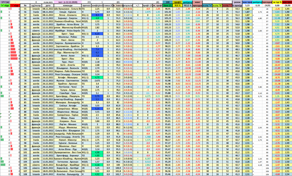Screen dimensions: 292x176
Task: Click the 'Брест - Труа' cell
Action: pos(68,34)
